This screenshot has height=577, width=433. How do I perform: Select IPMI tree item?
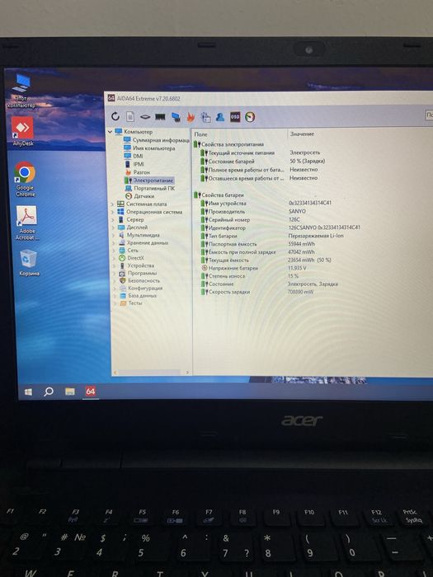point(134,164)
